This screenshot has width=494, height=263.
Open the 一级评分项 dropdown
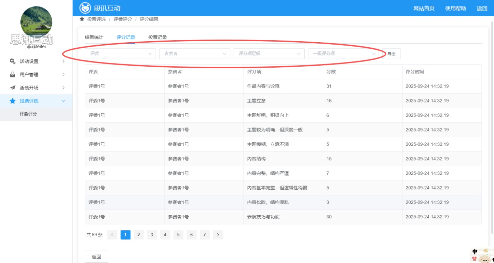point(343,54)
